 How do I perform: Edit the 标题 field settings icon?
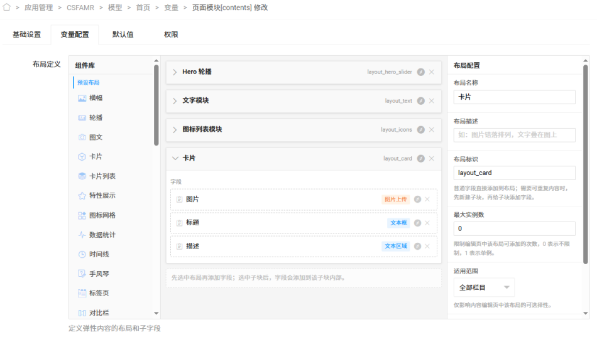pos(418,223)
